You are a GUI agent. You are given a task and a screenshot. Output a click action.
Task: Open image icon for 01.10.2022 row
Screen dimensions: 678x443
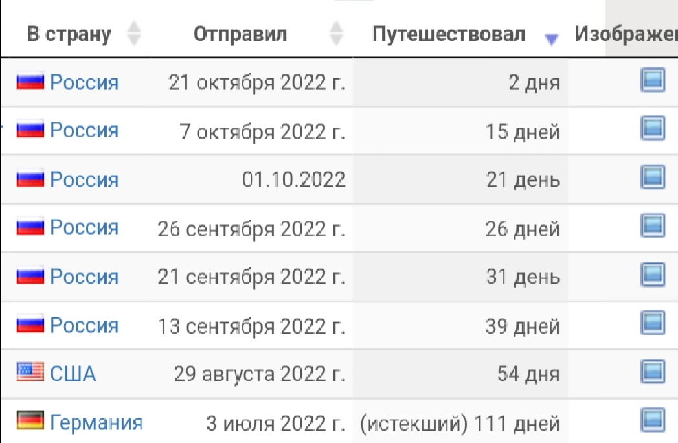653,177
